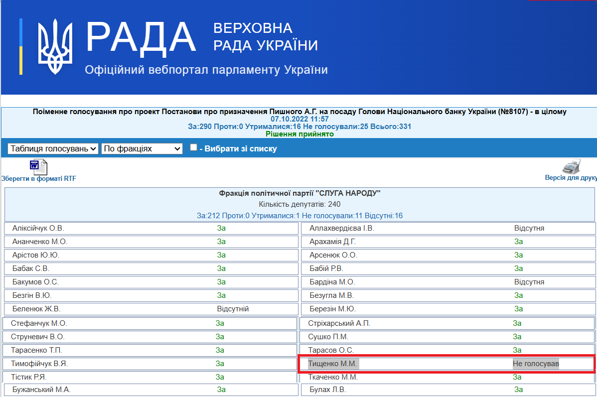Select deputy 'Тарасенко Т.П.'
Screen dimensions: 597x397
[x=36, y=350]
